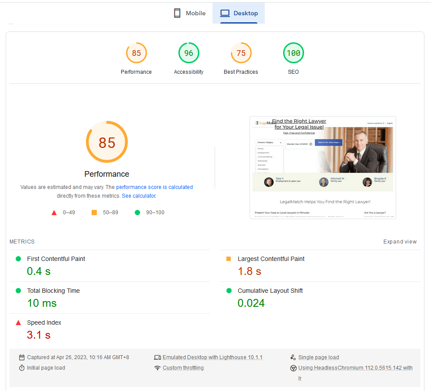
Task: Click the orange square beside Largest Contentful Paint
Action: coord(229,258)
